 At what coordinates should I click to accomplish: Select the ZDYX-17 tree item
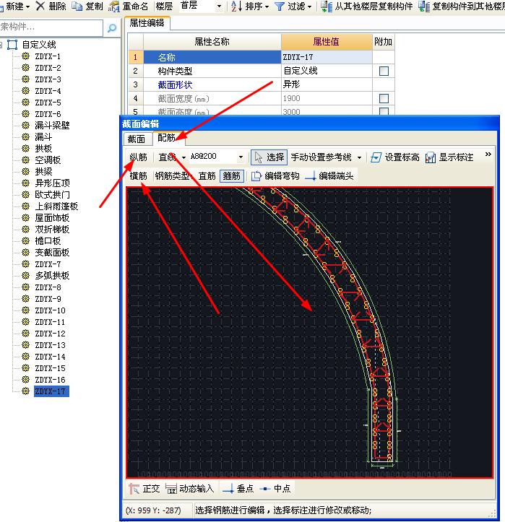point(51,391)
